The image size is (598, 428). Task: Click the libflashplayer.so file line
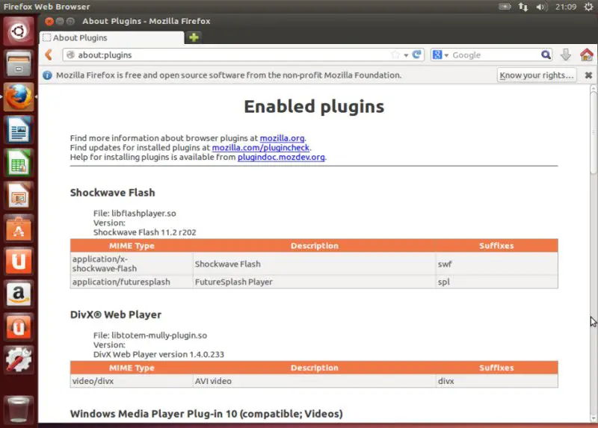click(135, 214)
